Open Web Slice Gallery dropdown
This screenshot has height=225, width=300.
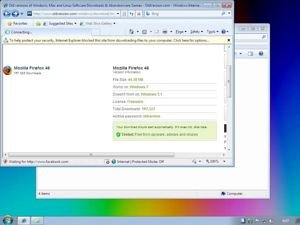pos(98,23)
